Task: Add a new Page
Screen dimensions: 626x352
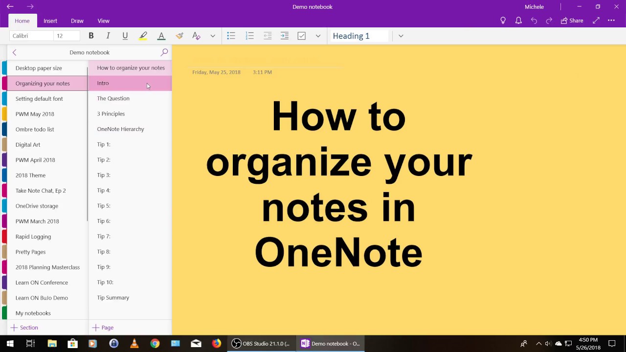Action: (x=103, y=328)
